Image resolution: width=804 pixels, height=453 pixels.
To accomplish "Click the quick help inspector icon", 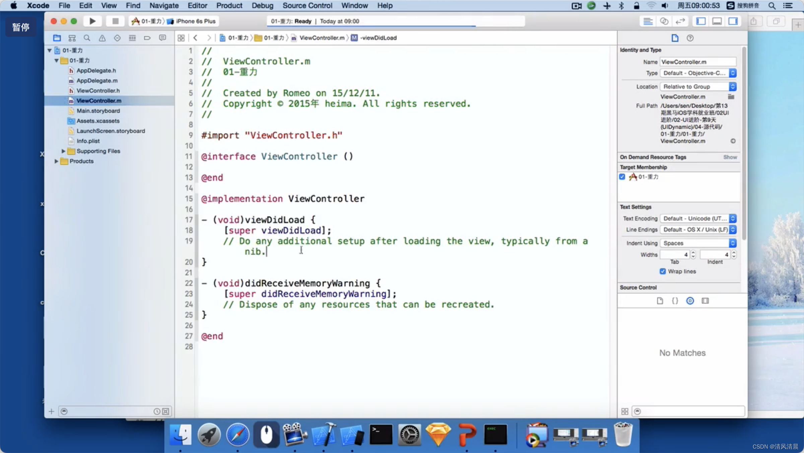I will 690,38.
